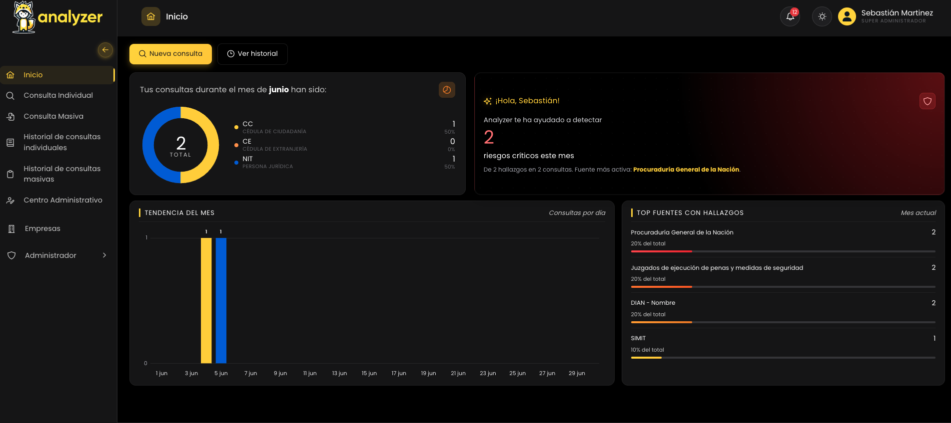Image resolution: width=951 pixels, height=423 pixels.
Task: Click the 5 jun axis label
Action: point(221,373)
